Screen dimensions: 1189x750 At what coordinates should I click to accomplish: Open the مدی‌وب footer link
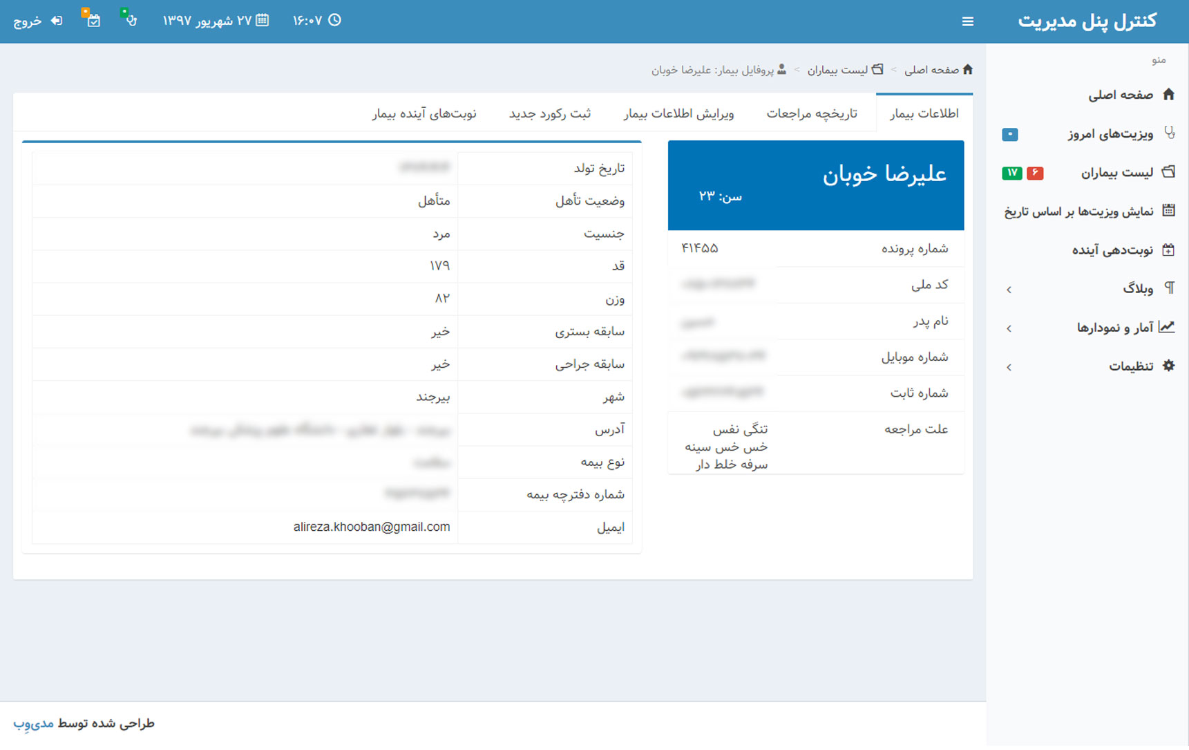(x=33, y=723)
